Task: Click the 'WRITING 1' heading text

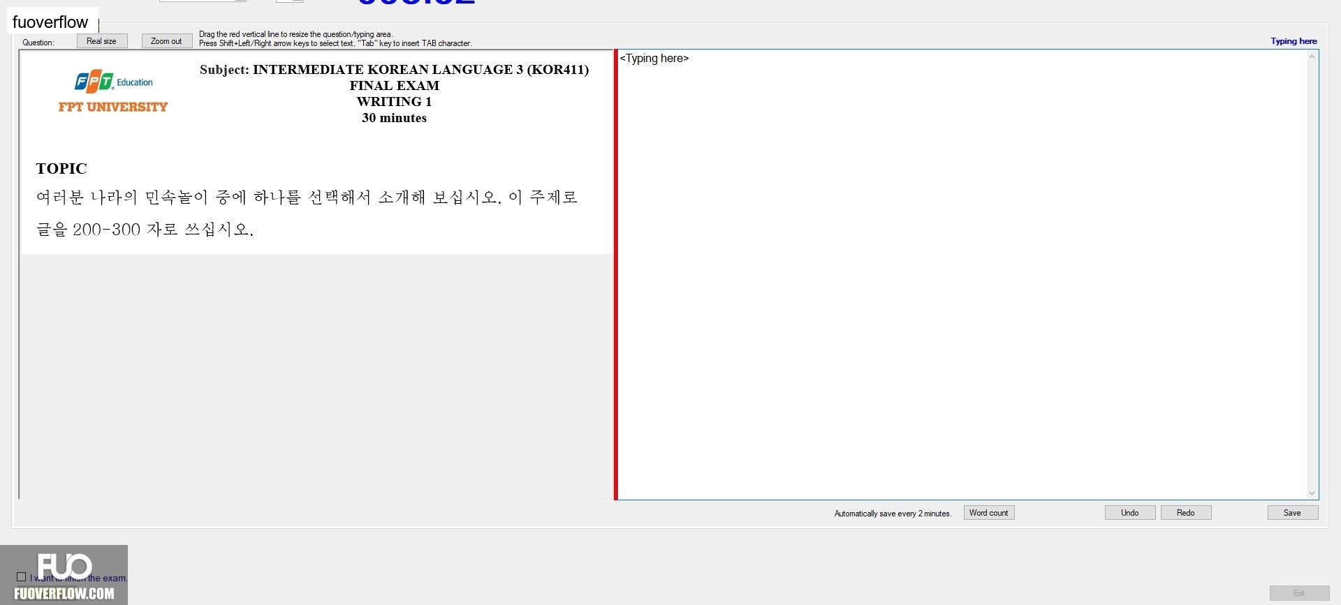Action: pyautogui.click(x=394, y=102)
